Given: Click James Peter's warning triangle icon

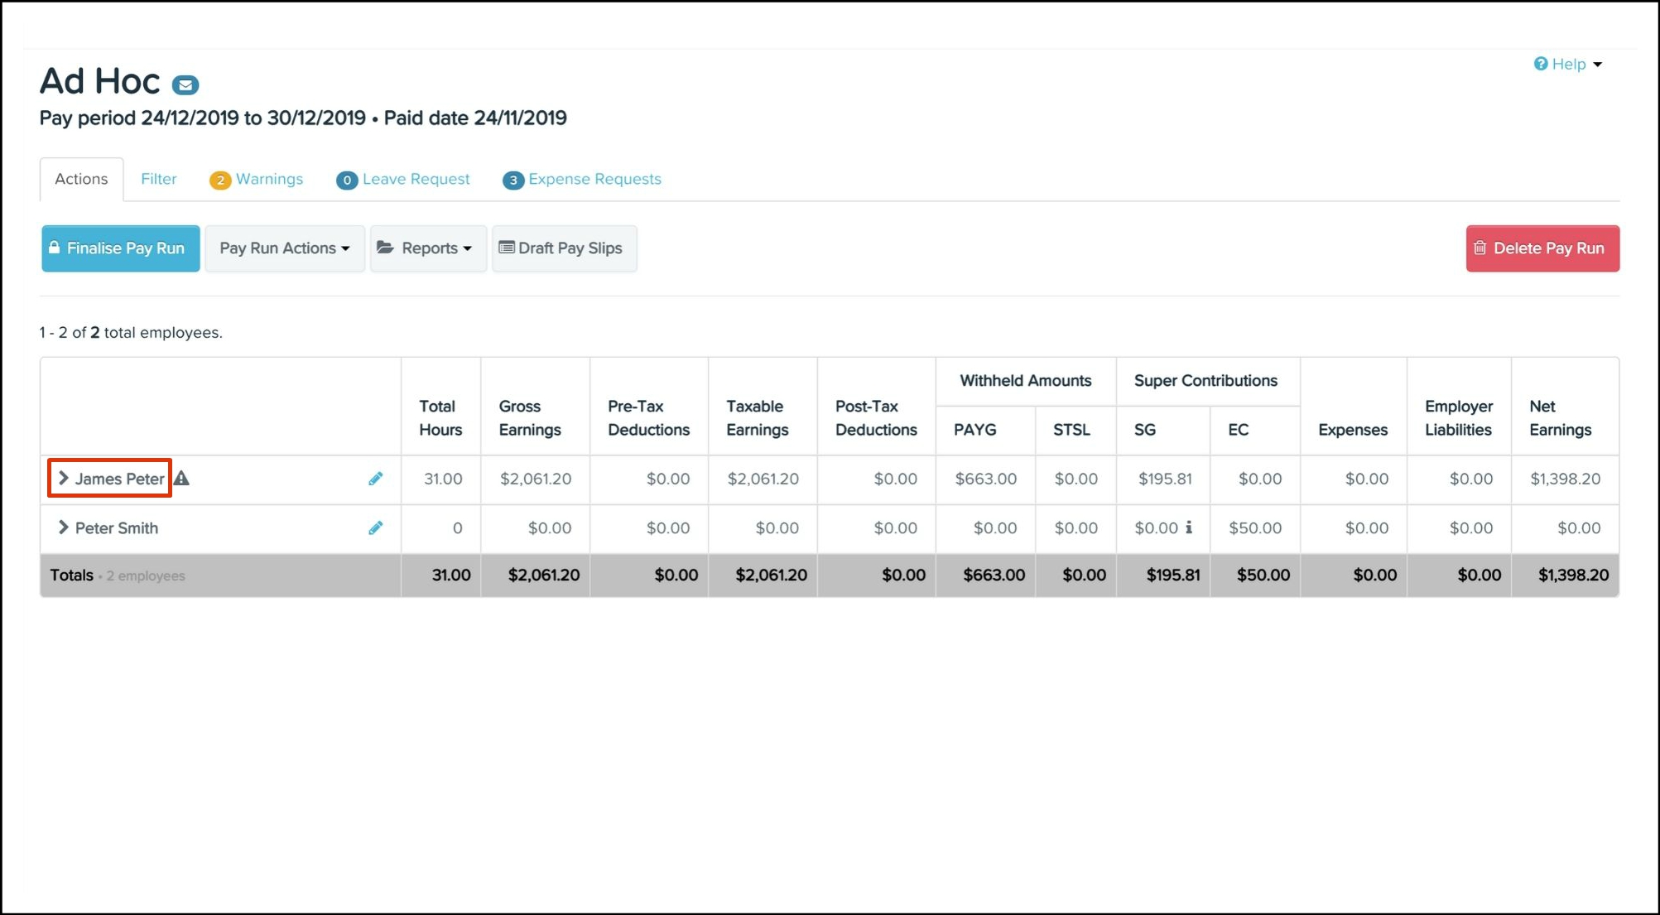Looking at the screenshot, I should pyautogui.click(x=182, y=479).
